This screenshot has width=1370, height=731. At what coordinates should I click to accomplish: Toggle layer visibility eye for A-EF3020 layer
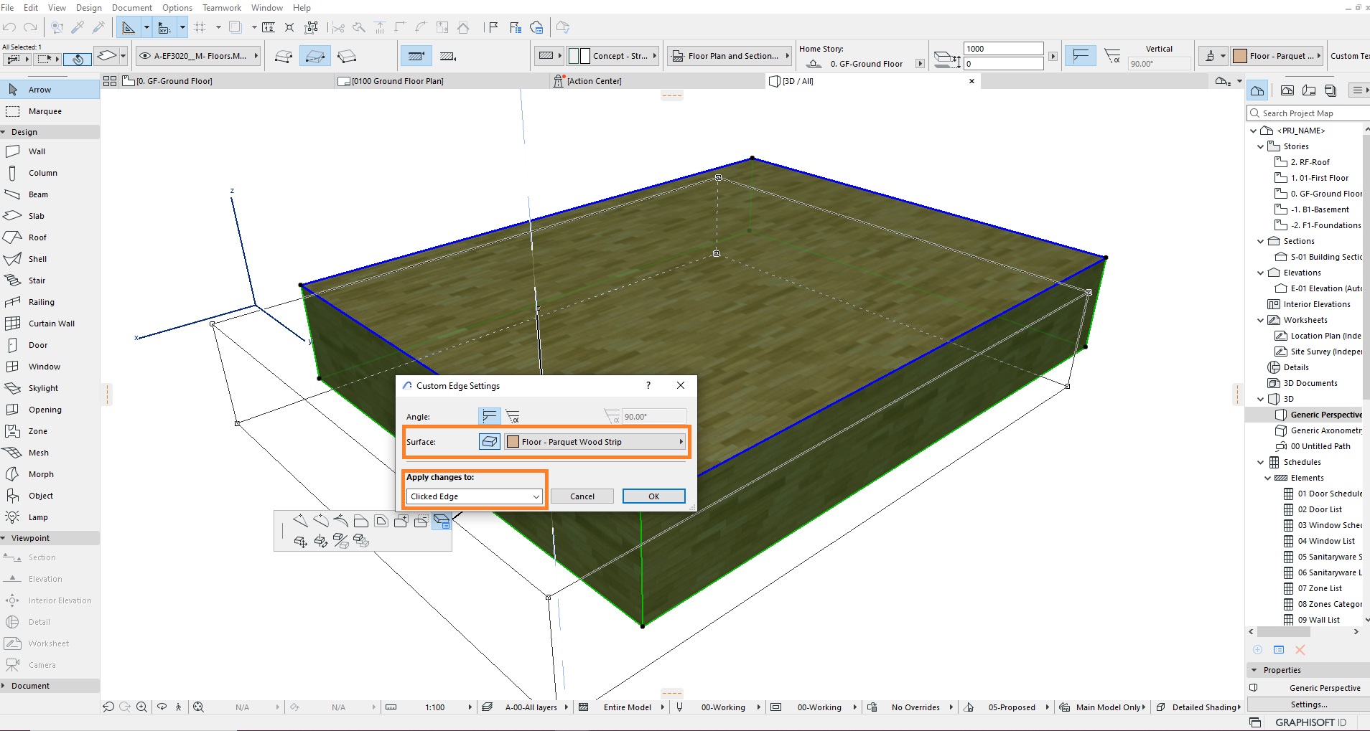145,56
